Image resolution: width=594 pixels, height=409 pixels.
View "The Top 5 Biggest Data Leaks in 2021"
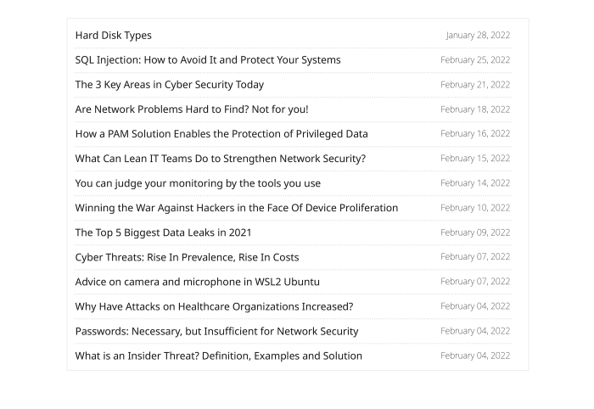163,233
